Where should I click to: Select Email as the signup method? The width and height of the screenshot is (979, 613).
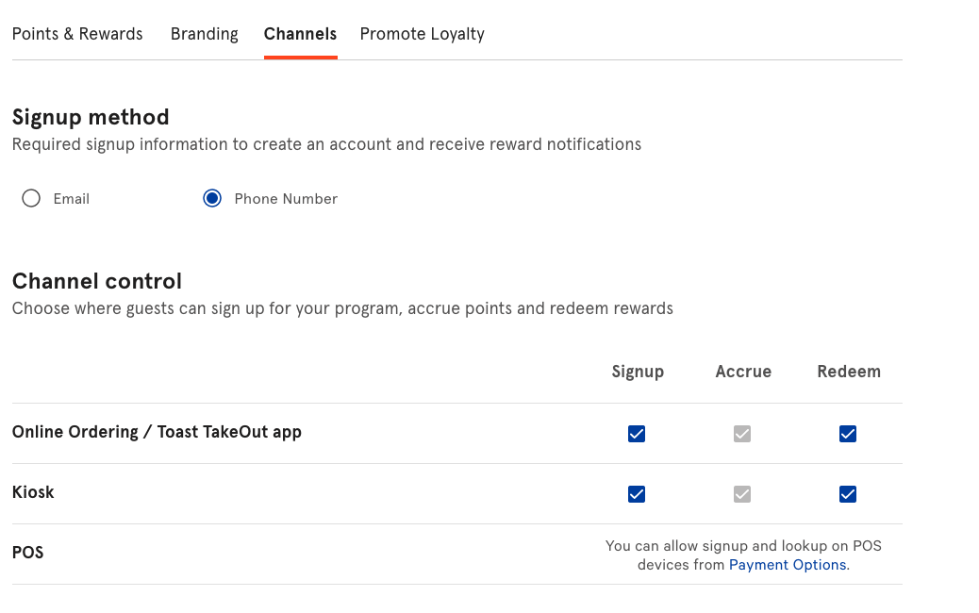coord(30,198)
